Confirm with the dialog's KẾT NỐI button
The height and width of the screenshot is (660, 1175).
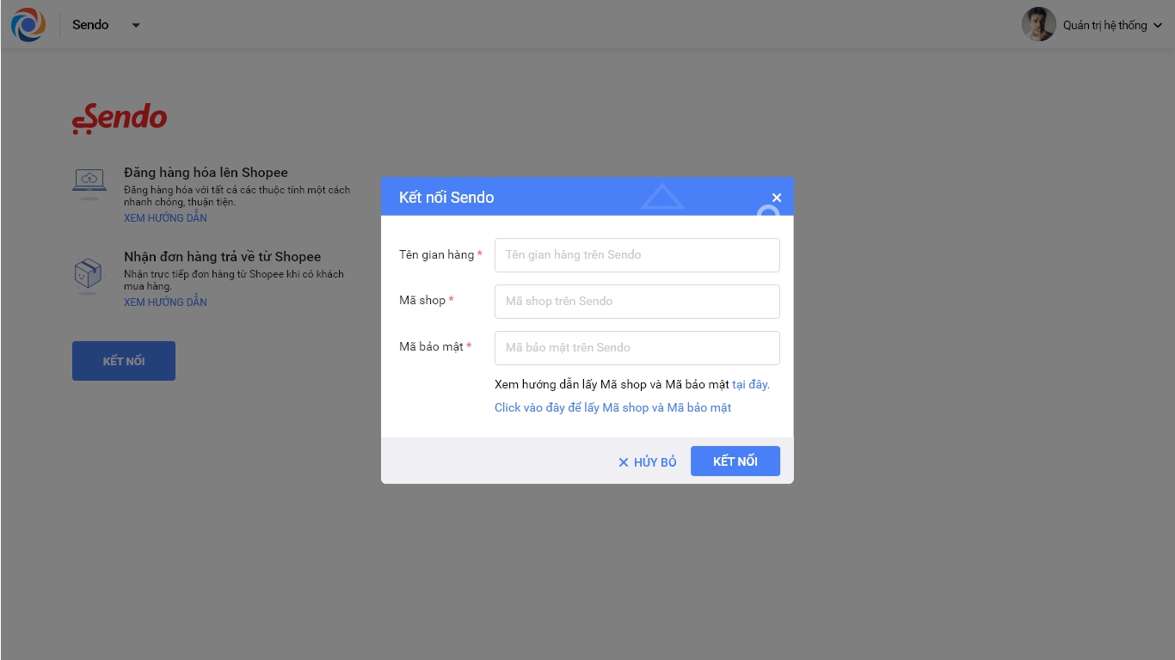click(x=735, y=461)
